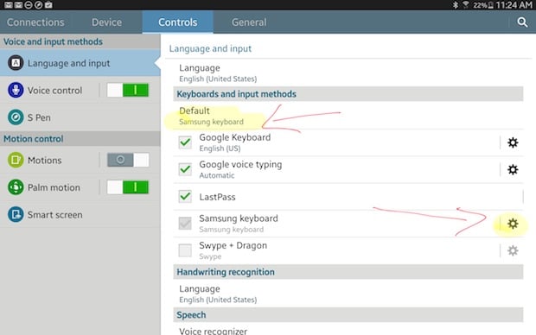Open the Voice recognizer setting
Image resolution: width=536 pixels, height=335 pixels.
[348, 330]
